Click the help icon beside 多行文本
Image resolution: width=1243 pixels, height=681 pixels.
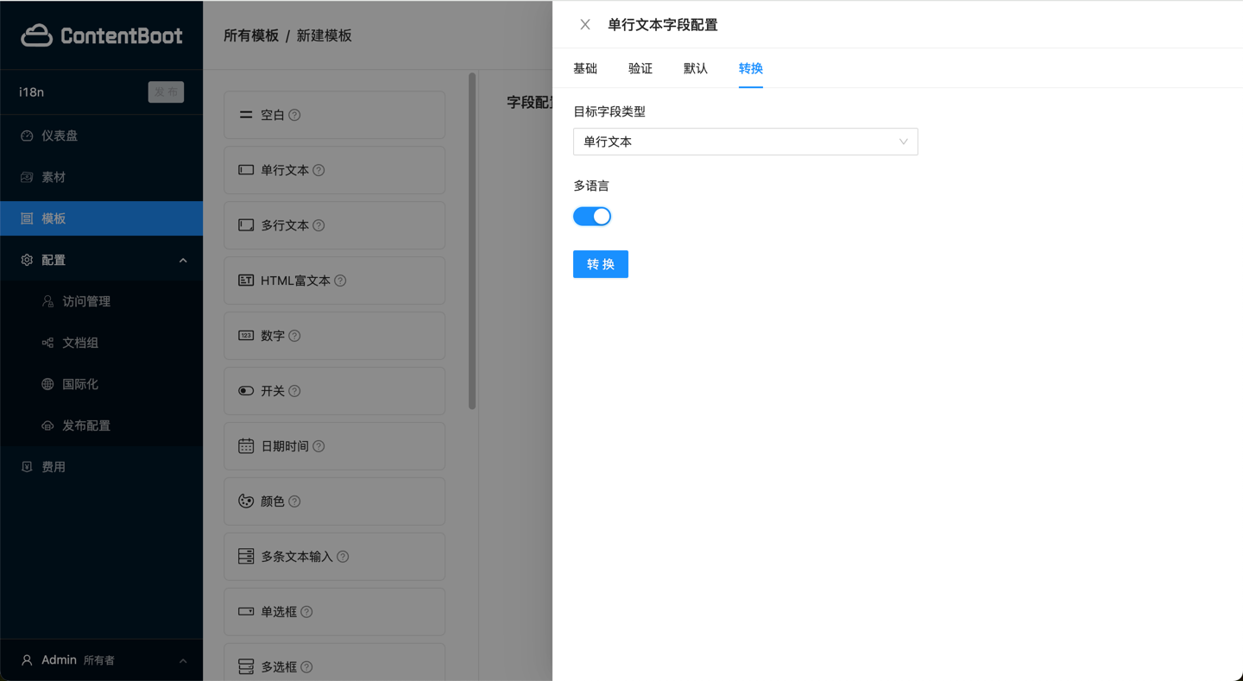pos(319,225)
